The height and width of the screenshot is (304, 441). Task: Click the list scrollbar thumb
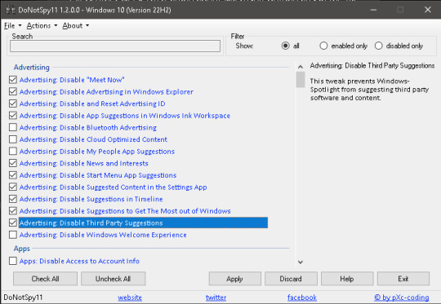(x=301, y=80)
